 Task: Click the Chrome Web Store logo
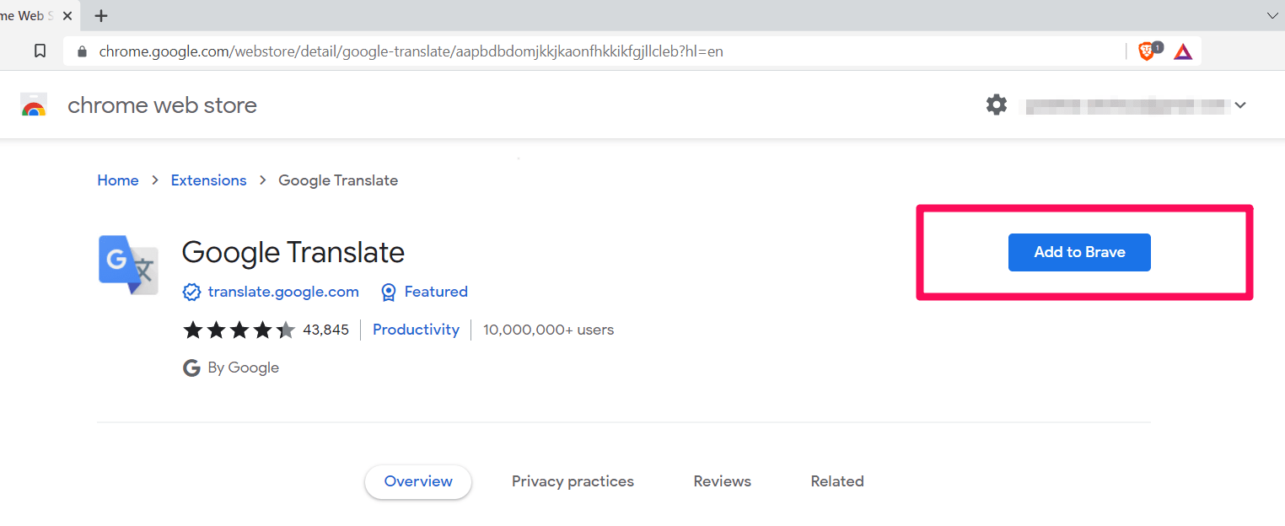[x=34, y=105]
